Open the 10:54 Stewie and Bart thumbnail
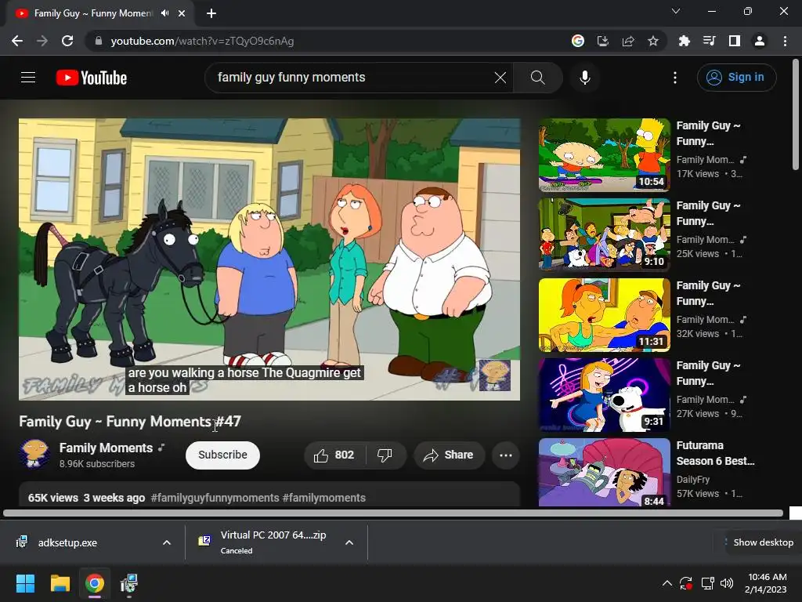The height and width of the screenshot is (602, 802). click(x=604, y=156)
